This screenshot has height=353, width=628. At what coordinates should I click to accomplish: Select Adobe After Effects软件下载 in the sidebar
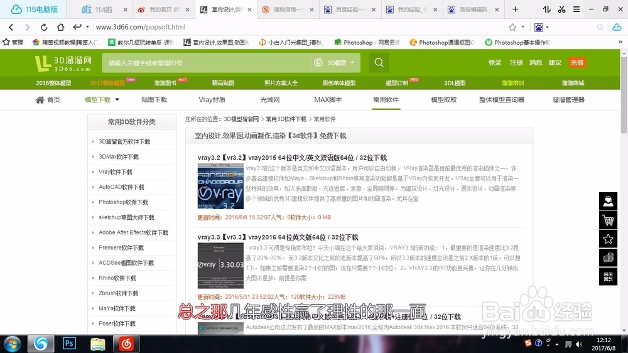pyautogui.click(x=133, y=232)
